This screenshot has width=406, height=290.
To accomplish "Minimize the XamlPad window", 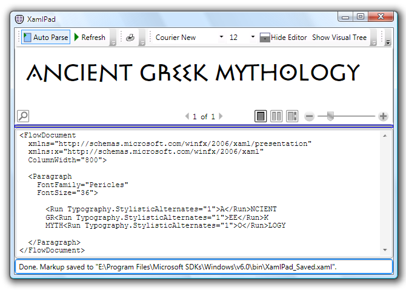I will click(x=345, y=17).
